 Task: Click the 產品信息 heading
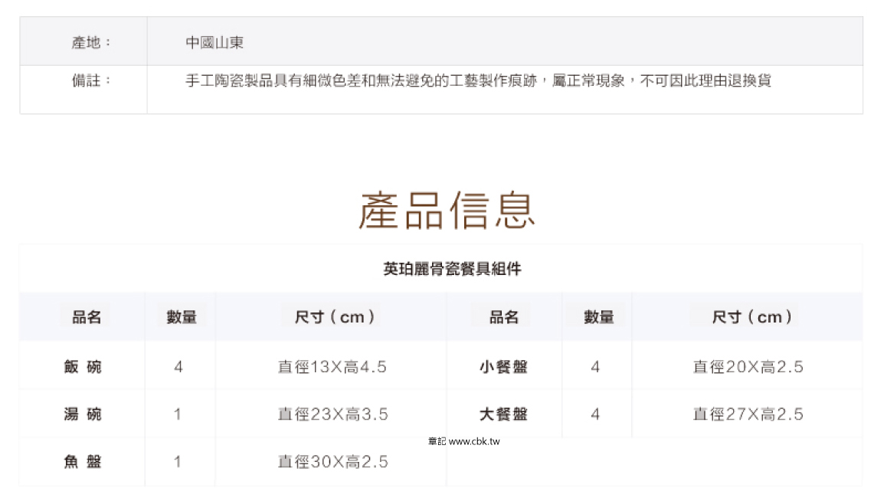click(447, 210)
